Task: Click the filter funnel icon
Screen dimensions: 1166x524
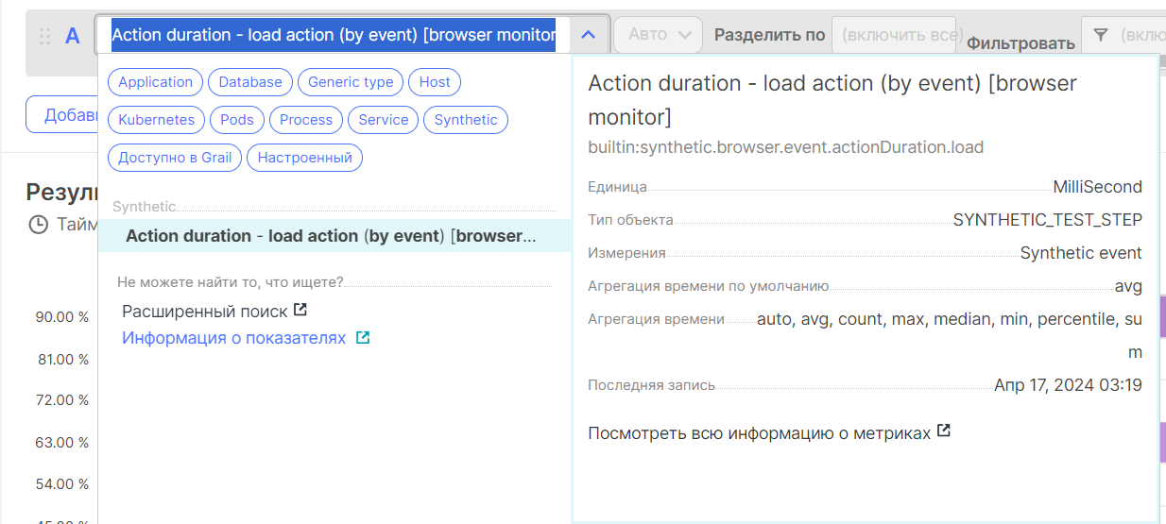Action: click(x=1100, y=35)
